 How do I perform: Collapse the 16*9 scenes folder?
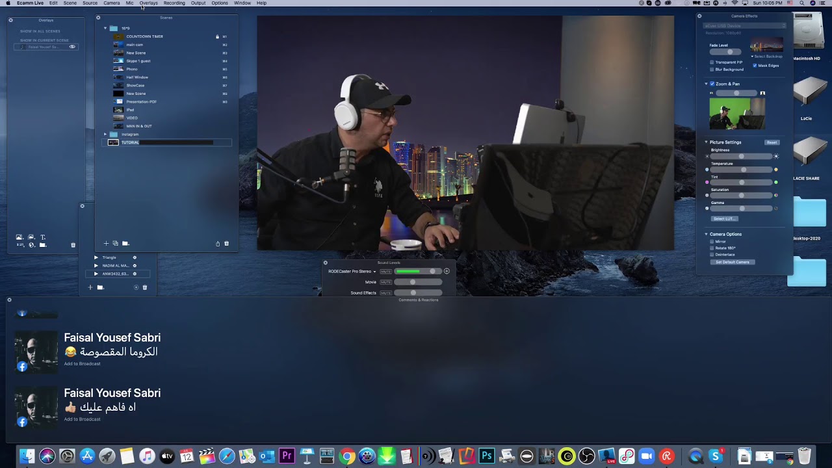[105, 28]
